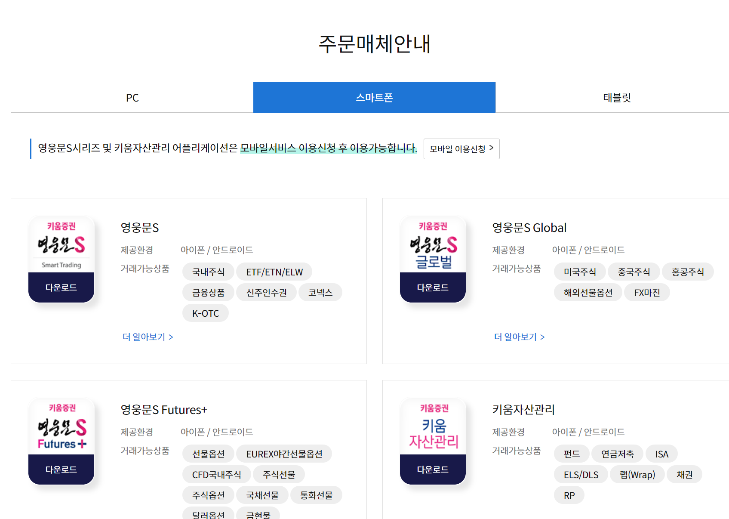Viewport: 729px width, 519px height.
Task: Click the 영웅문S Futures+ card title
Action: point(164,410)
